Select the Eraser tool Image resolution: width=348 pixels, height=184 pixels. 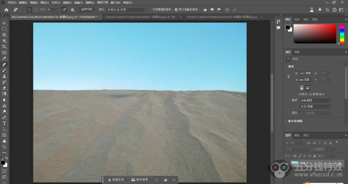coord(4,88)
